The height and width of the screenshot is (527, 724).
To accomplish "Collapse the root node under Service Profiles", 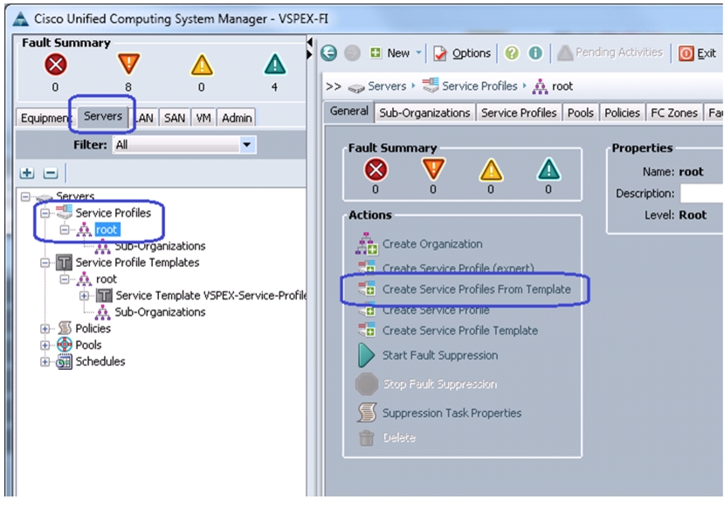I will click(65, 229).
